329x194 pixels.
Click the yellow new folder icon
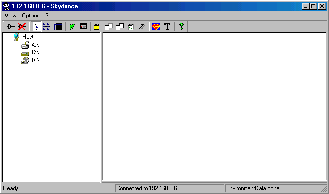97,27
